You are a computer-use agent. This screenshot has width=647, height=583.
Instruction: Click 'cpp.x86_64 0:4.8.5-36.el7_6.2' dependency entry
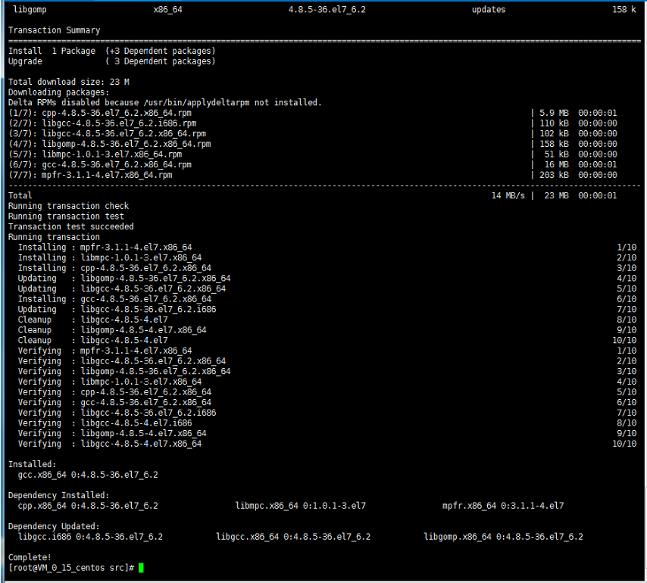(x=88, y=506)
